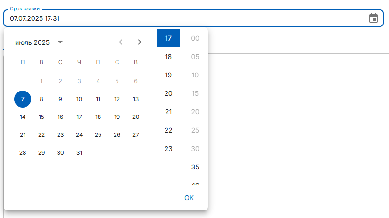389x218 pixels.
Task: Select day 15 in the calendar
Action: coord(41,117)
